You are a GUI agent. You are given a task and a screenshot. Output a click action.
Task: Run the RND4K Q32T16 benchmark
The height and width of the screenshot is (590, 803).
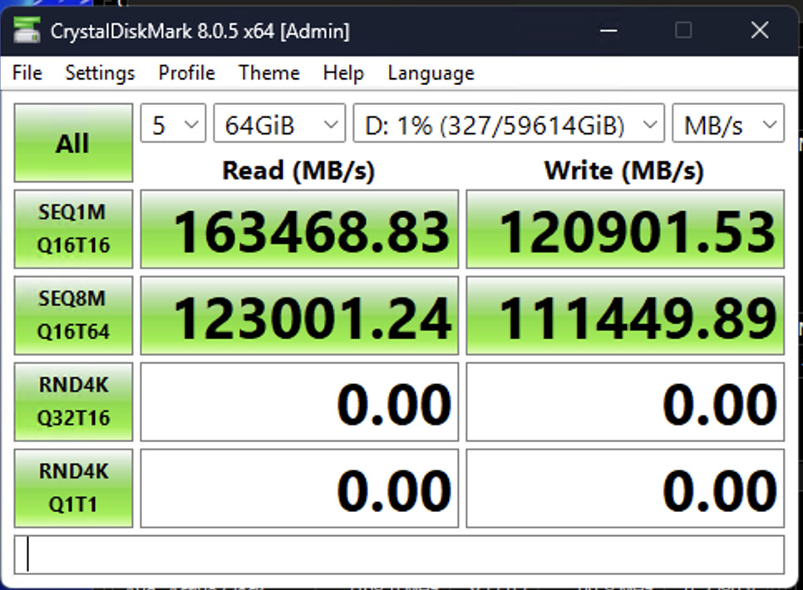pyautogui.click(x=73, y=401)
